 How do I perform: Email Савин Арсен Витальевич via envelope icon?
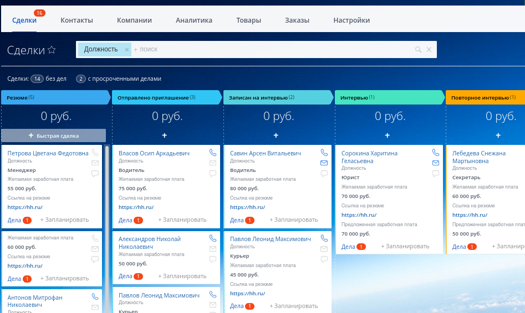point(324,163)
